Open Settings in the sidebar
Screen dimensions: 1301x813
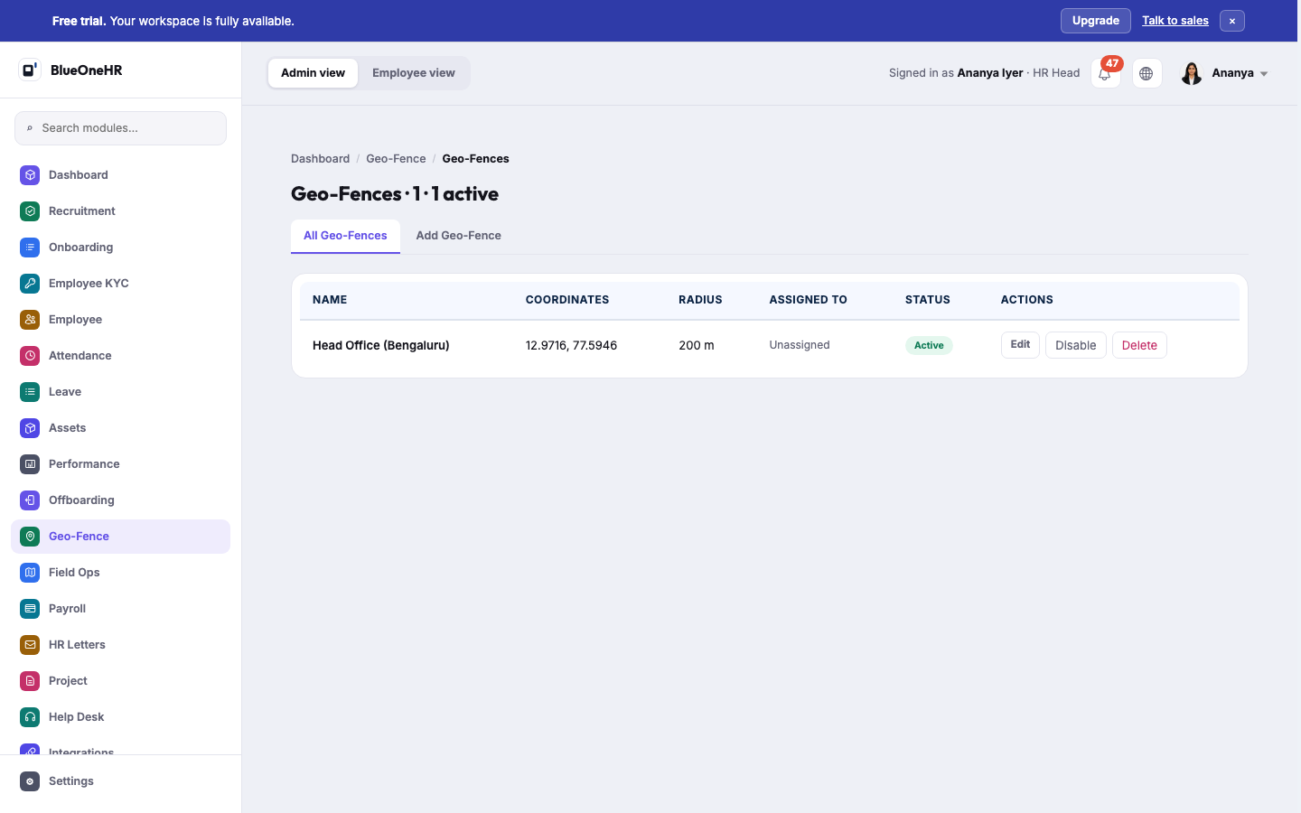coord(120,781)
